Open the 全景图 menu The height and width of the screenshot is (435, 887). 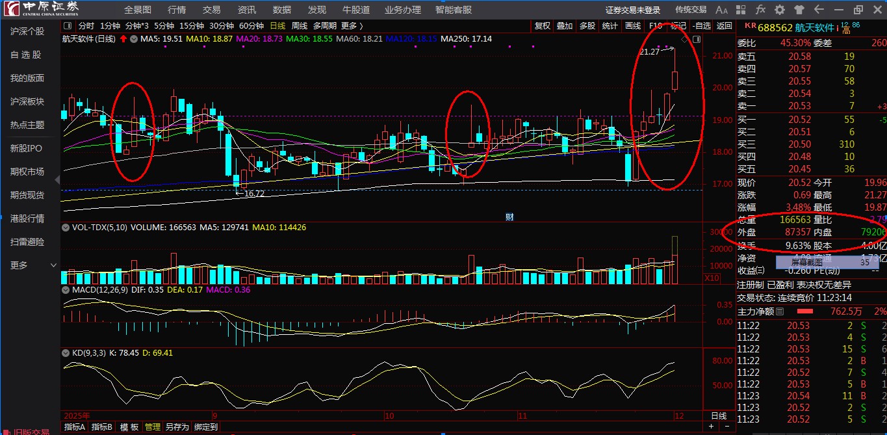click(x=138, y=10)
